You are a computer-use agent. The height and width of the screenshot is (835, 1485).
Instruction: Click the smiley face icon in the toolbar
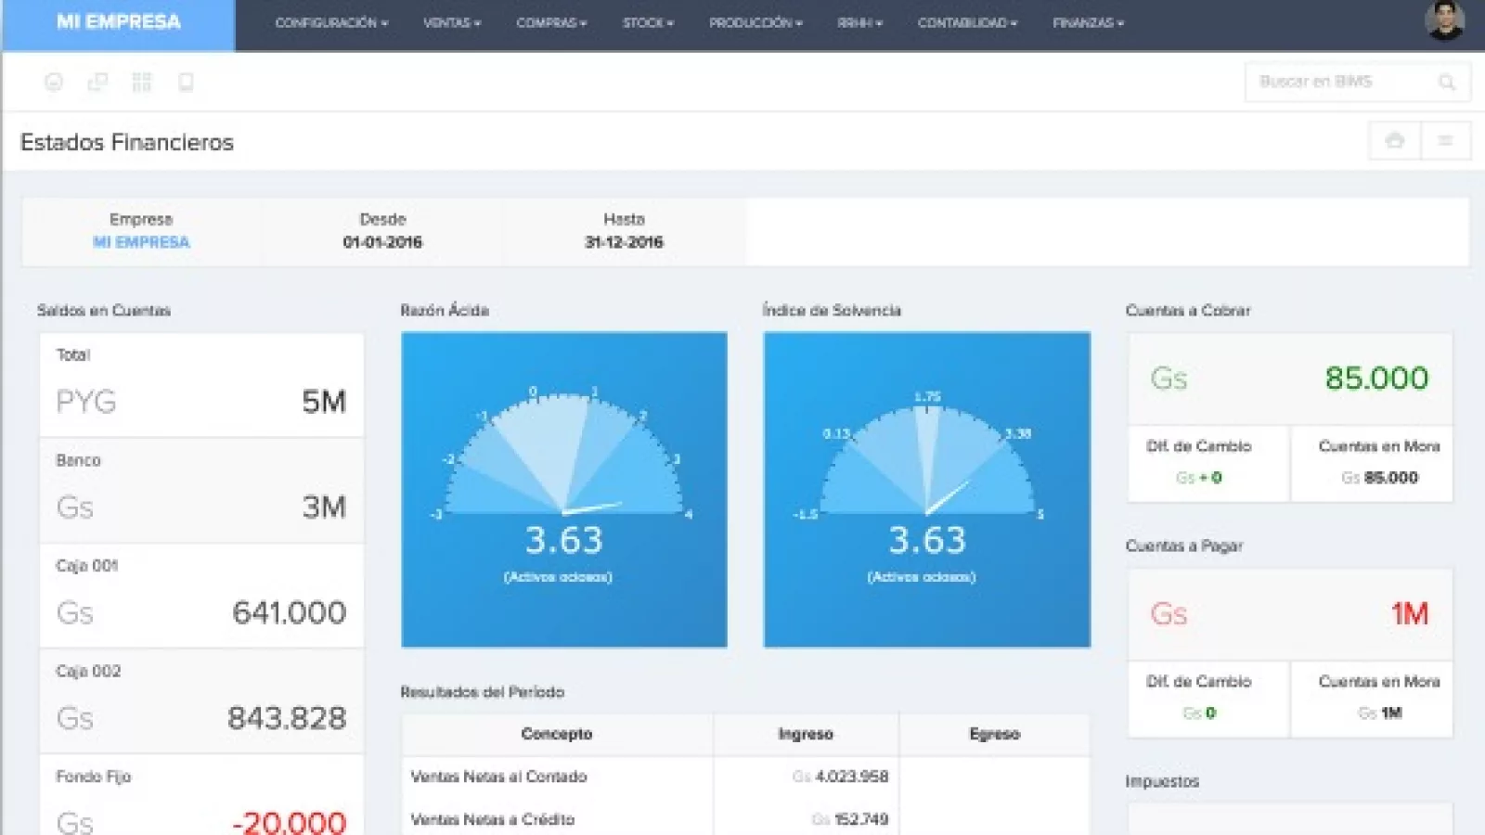click(x=54, y=83)
